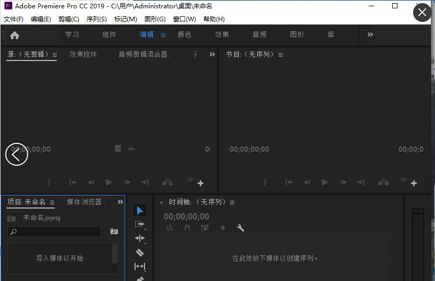Open the 帮助(H) menu

tap(214, 19)
